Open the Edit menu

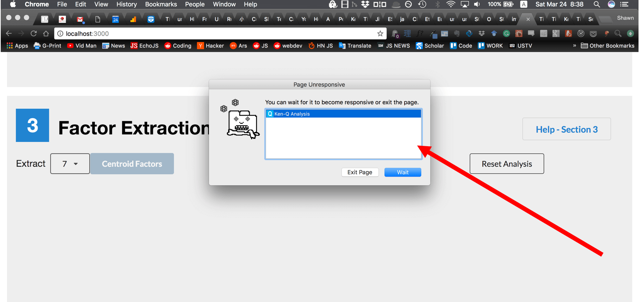(x=80, y=4)
